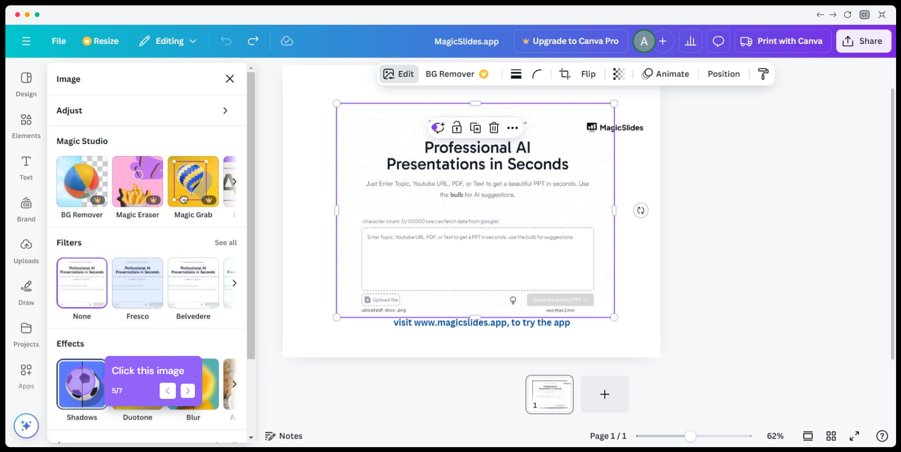Click the copy style paint roller
Image resolution: width=901 pixels, height=452 pixels.
pos(763,74)
